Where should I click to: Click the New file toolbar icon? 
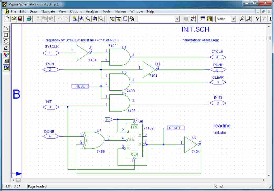click(7, 19)
